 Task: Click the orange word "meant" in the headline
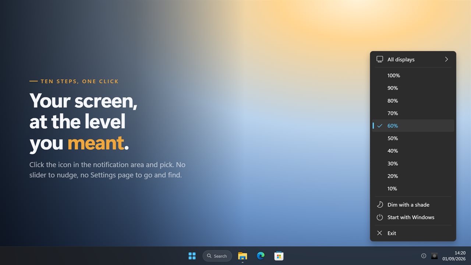(x=95, y=143)
